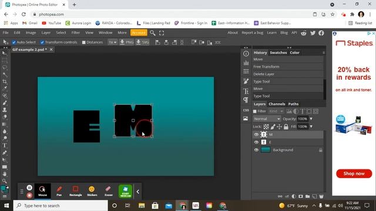Switch to the Paths tab

pos(293,104)
